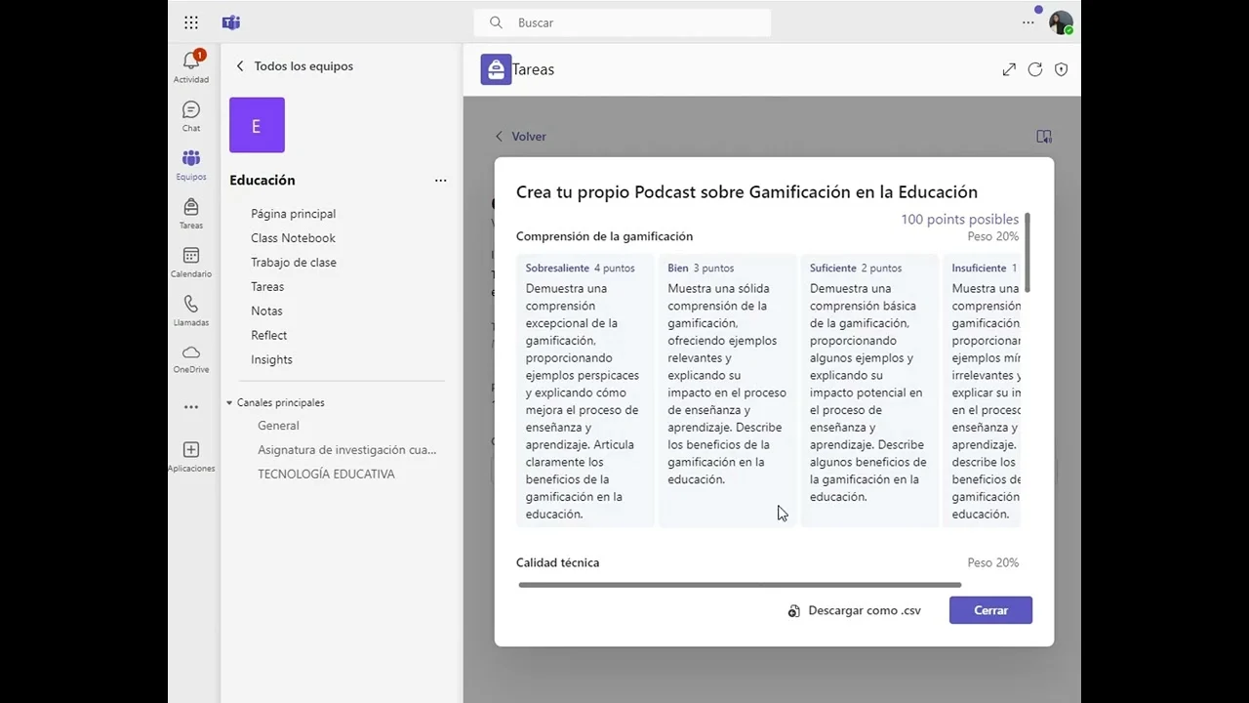Open the Class Notebook tab
This screenshot has width=1249, height=703.
point(293,238)
